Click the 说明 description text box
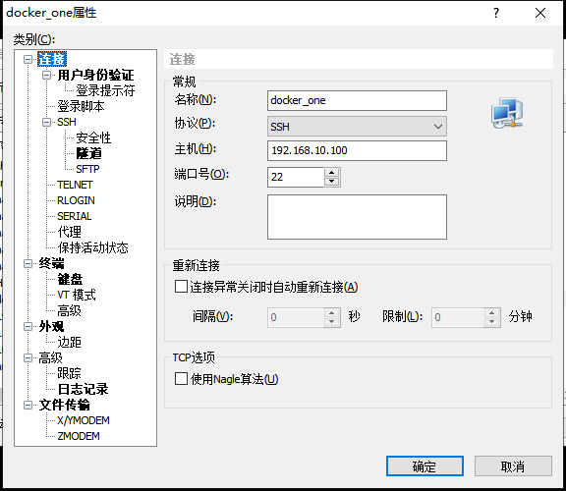566x491 pixels. pyautogui.click(x=357, y=217)
